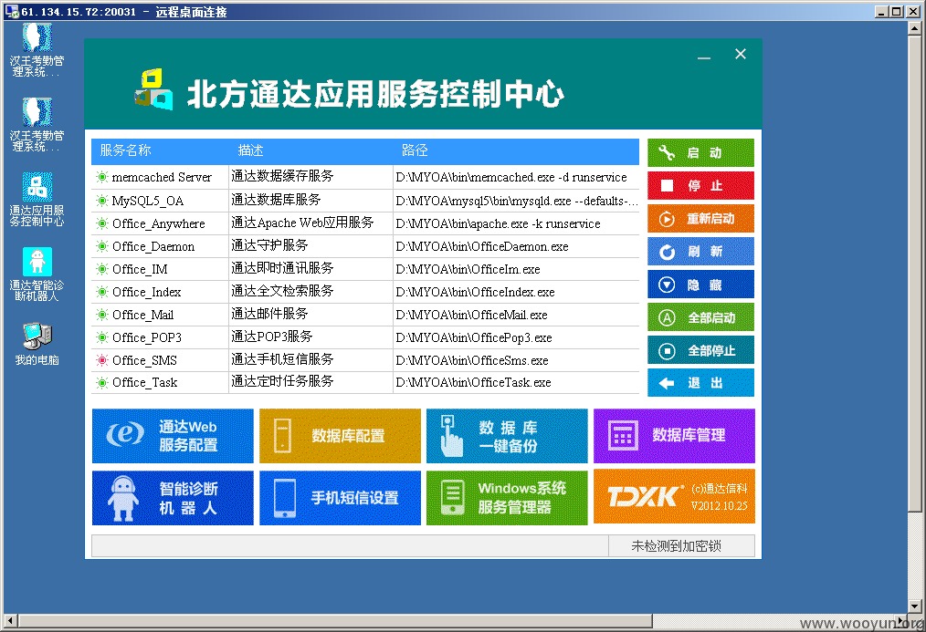Click the Office_Index status indicator icon

click(x=102, y=292)
